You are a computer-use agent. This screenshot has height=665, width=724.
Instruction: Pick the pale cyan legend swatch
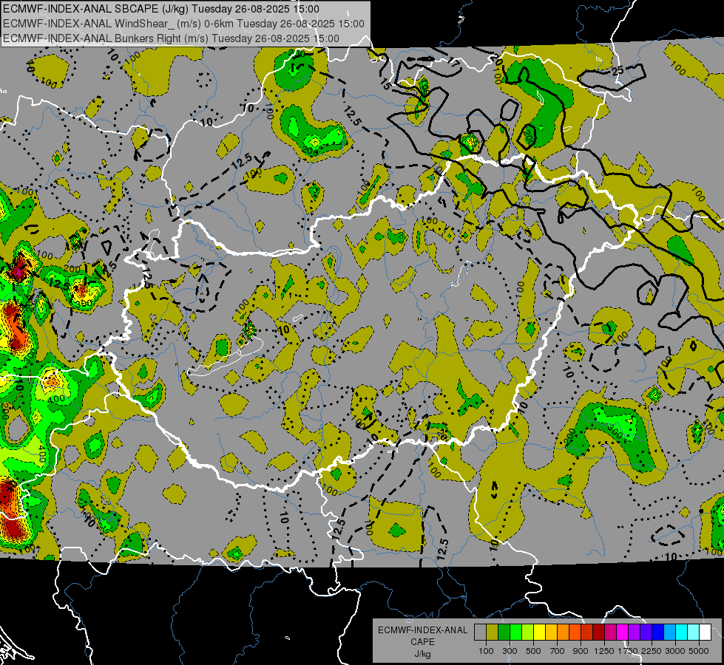point(694,632)
